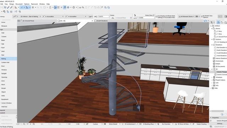This screenshot has height=128, width=227.
Task: Open the second Associative dropdown
Action: coord(76,17)
